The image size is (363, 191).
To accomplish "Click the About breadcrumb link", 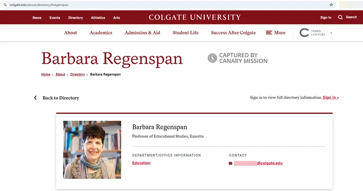I will coord(60,74).
